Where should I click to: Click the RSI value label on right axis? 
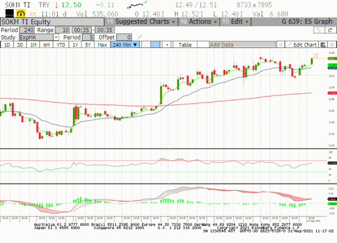tap(332, 163)
